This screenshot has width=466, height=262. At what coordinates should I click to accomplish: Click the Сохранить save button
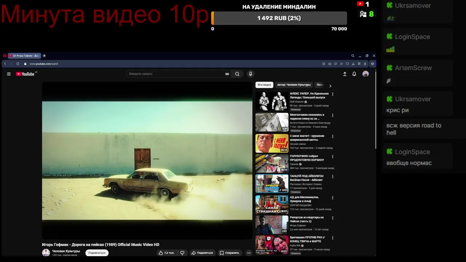[x=229, y=253]
